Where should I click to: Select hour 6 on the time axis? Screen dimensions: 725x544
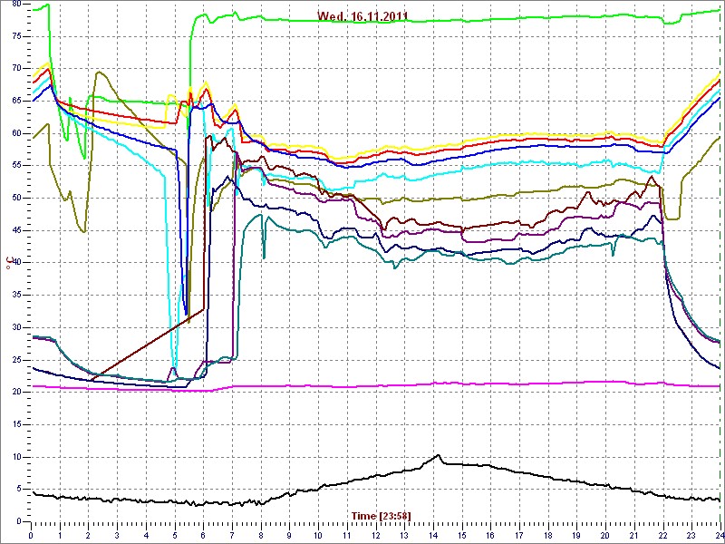coord(203,534)
